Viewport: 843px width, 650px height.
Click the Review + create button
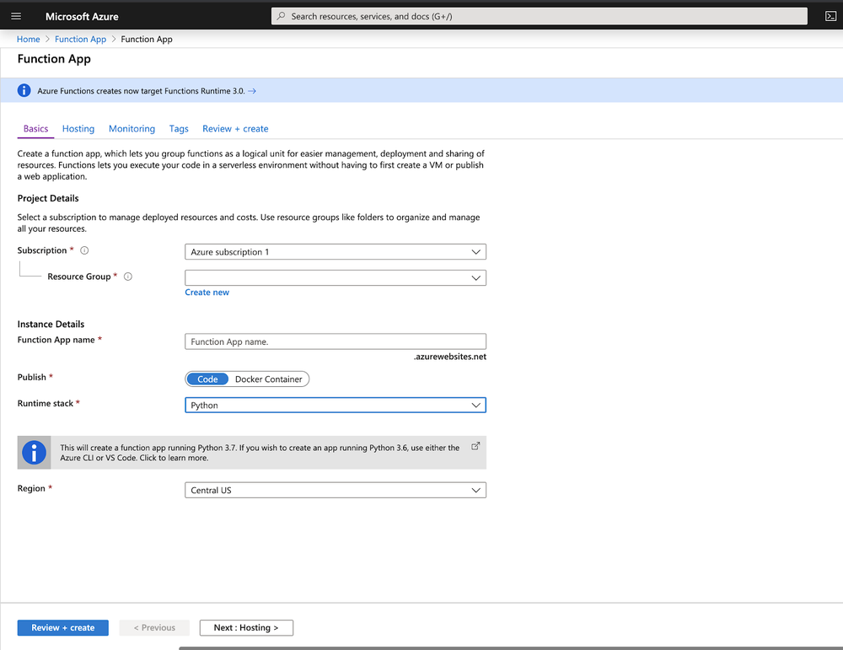click(x=62, y=627)
